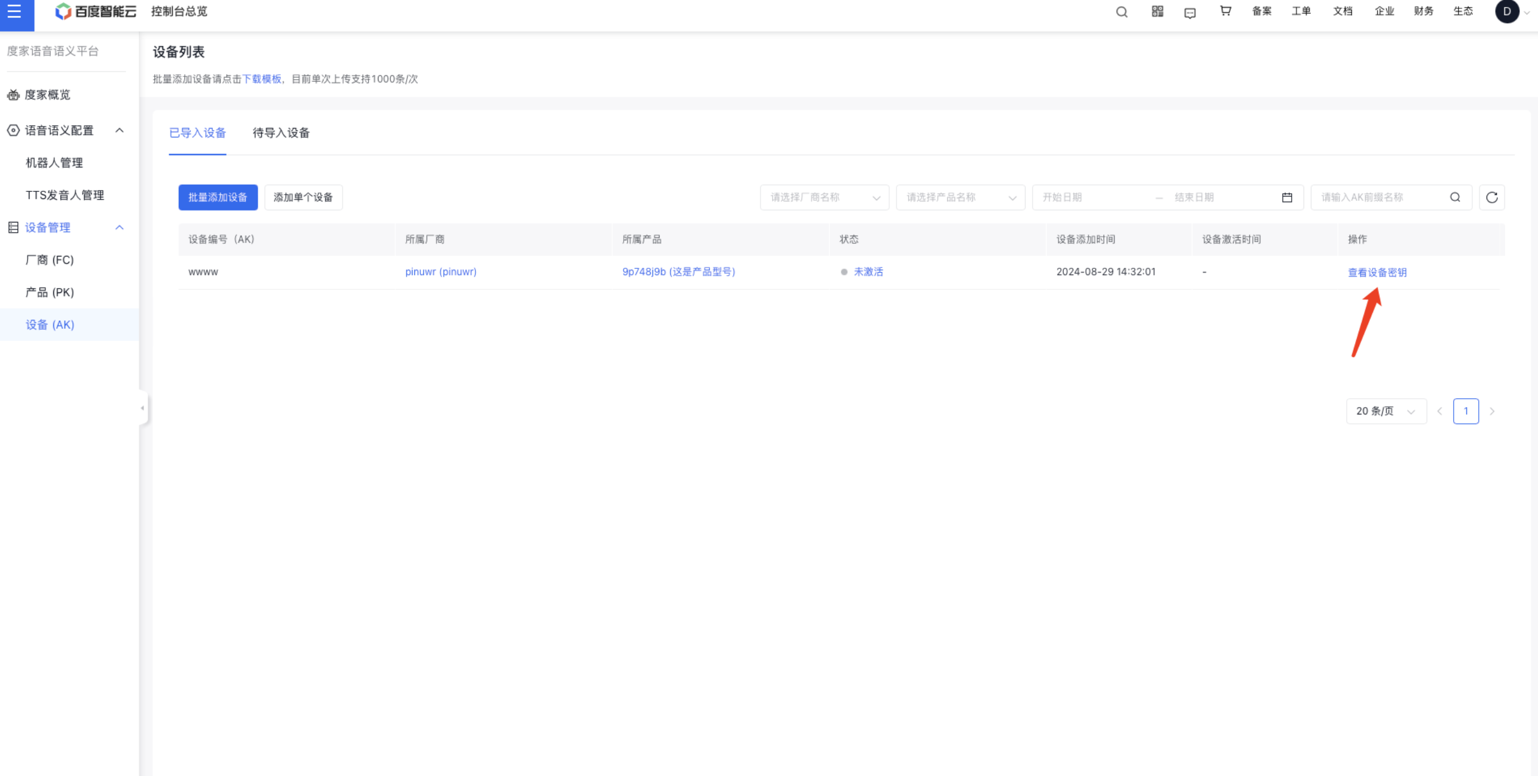Click 添加单个设备 button
Screen dimensions: 1538x776
pyautogui.click(x=303, y=197)
